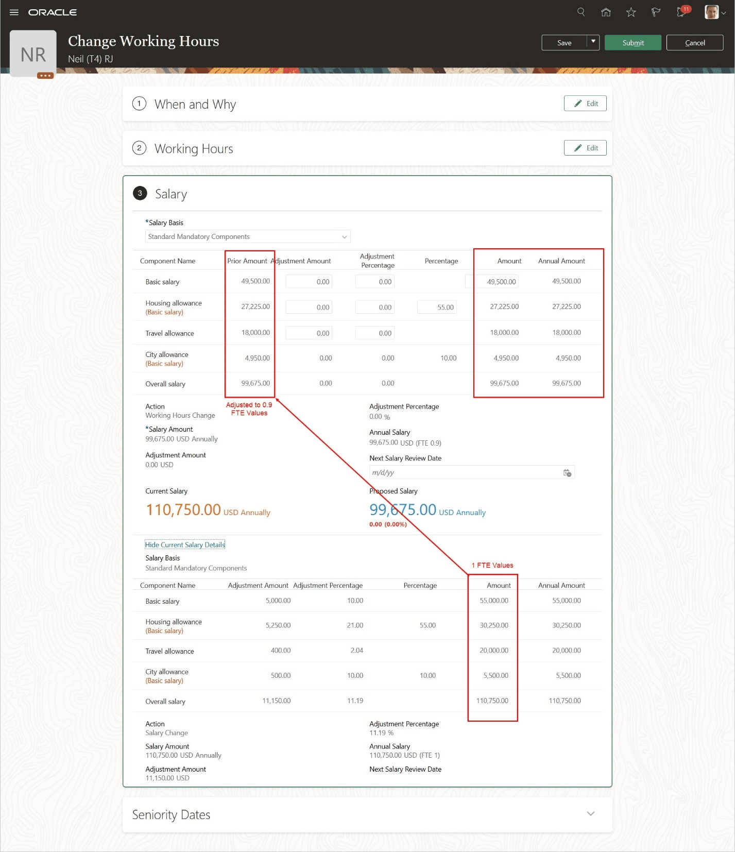Click Housing allowance Adjustment Amount field
The width and height of the screenshot is (735, 852).
tap(309, 308)
